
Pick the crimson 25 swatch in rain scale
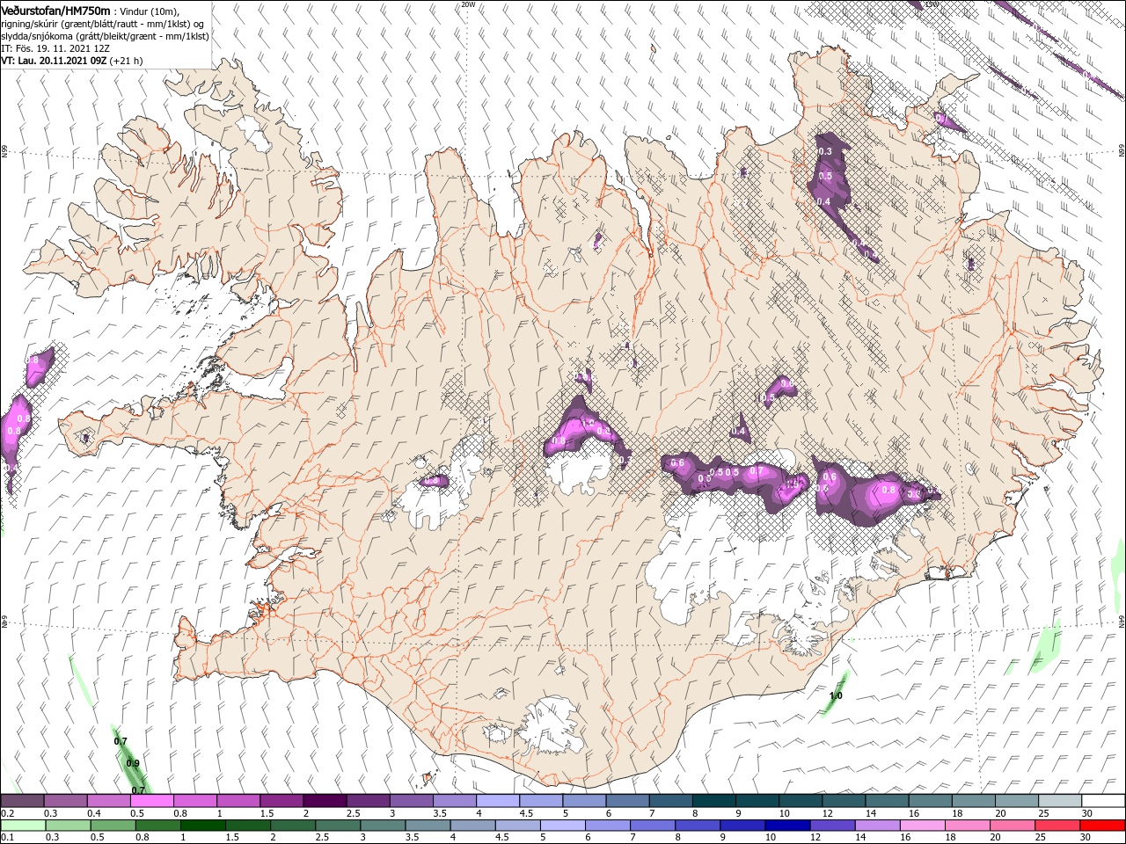point(1058,826)
